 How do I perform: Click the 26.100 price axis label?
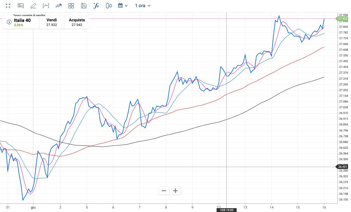coord(343,199)
